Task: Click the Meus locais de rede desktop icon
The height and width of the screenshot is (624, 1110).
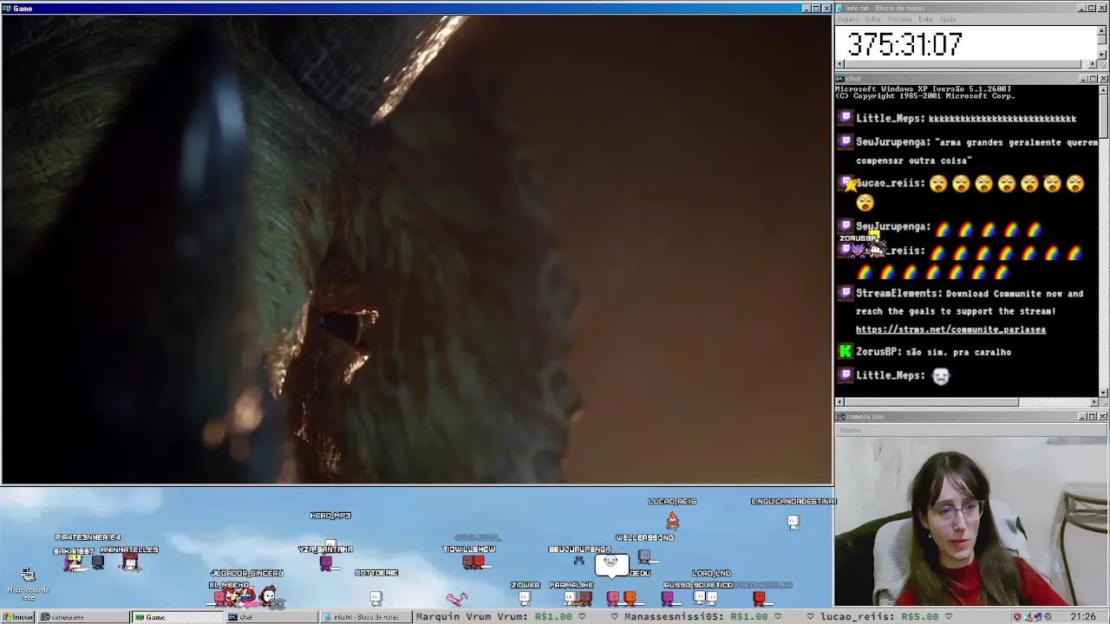Action: 28,582
